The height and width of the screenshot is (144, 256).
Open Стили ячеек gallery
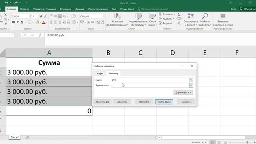point(152,20)
